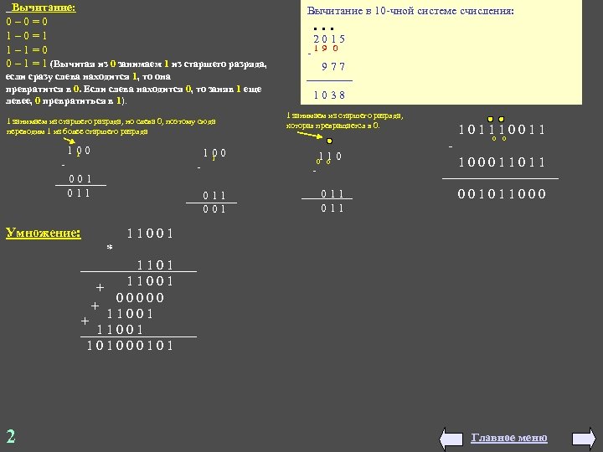The image size is (603, 452).
Task: Click the partial product 00000
Action: [x=140, y=297]
